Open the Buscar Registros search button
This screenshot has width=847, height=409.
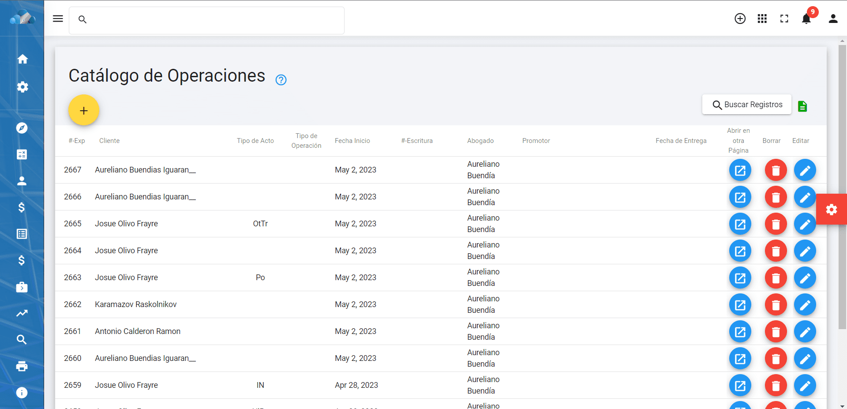[747, 105]
